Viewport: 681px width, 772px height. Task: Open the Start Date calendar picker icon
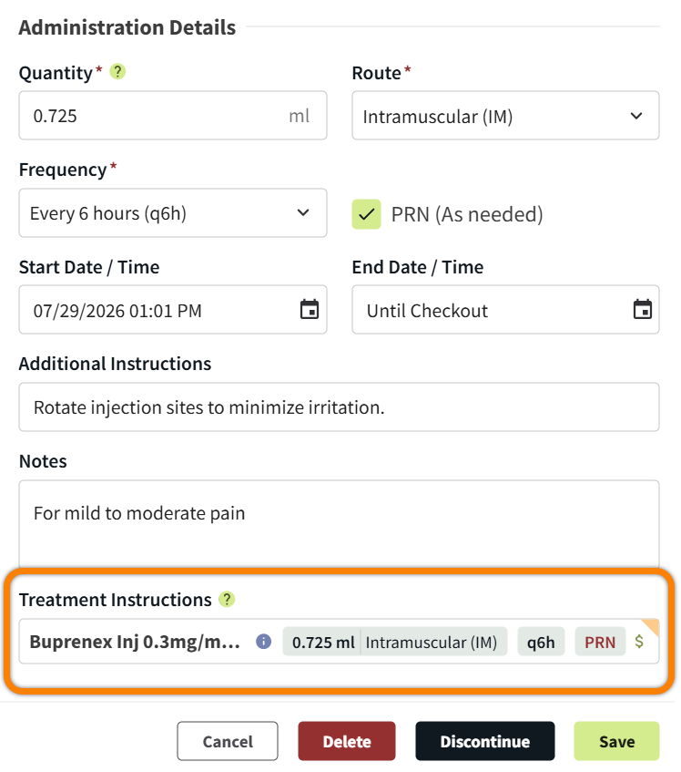pos(310,310)
